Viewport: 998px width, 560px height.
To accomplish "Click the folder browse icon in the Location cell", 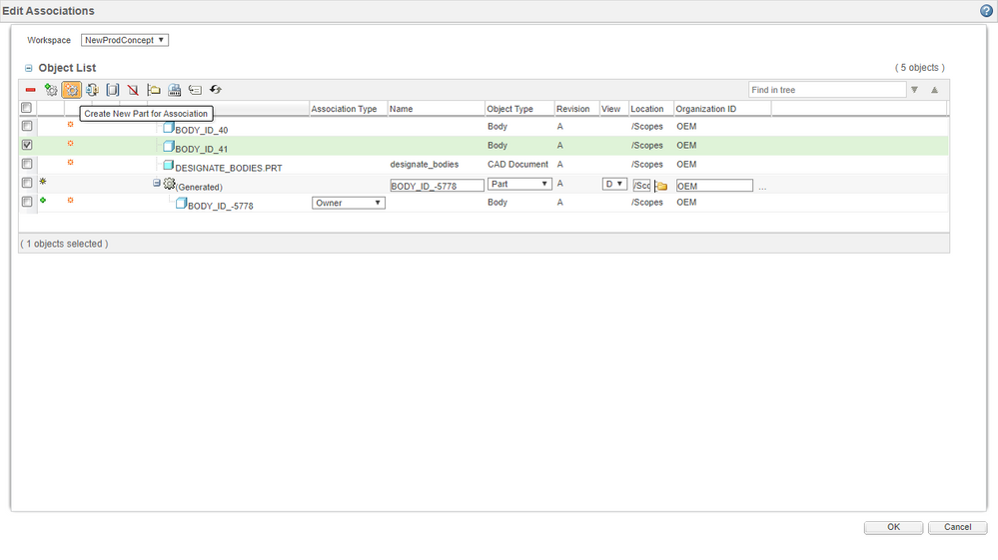I will click(x=661, y=186).
